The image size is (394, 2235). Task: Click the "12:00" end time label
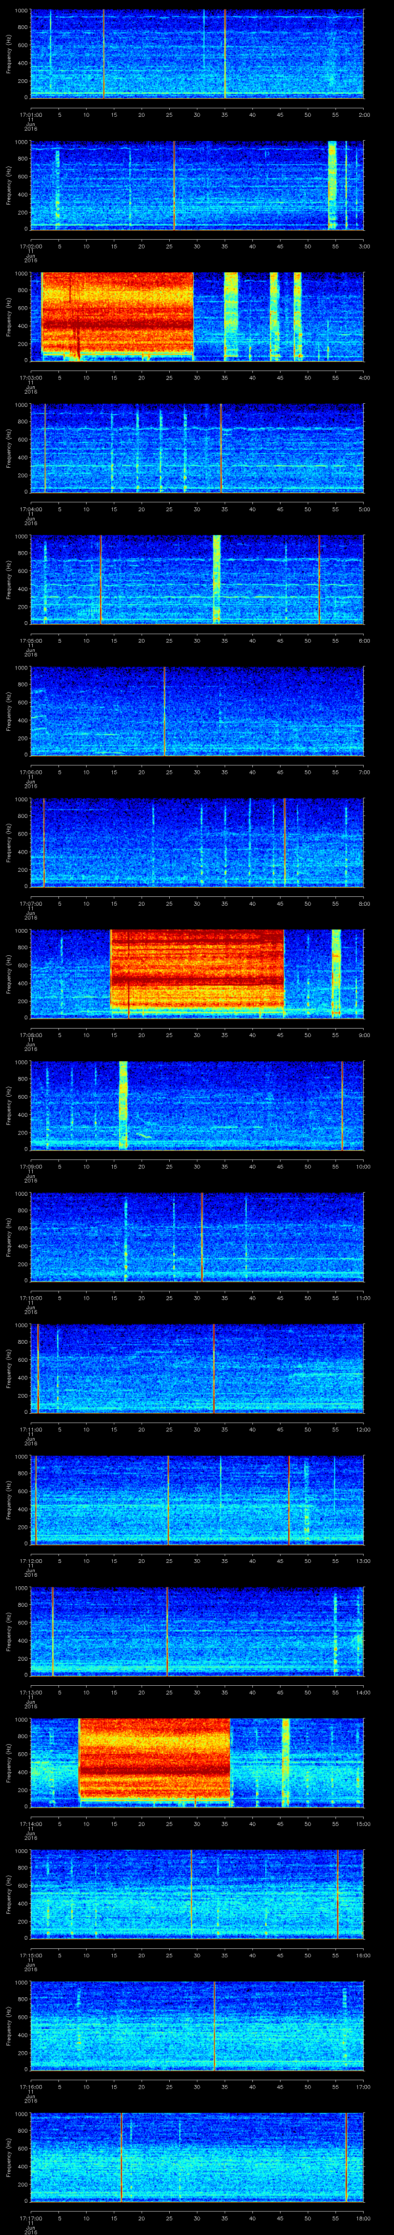[x=364, y=1429]
